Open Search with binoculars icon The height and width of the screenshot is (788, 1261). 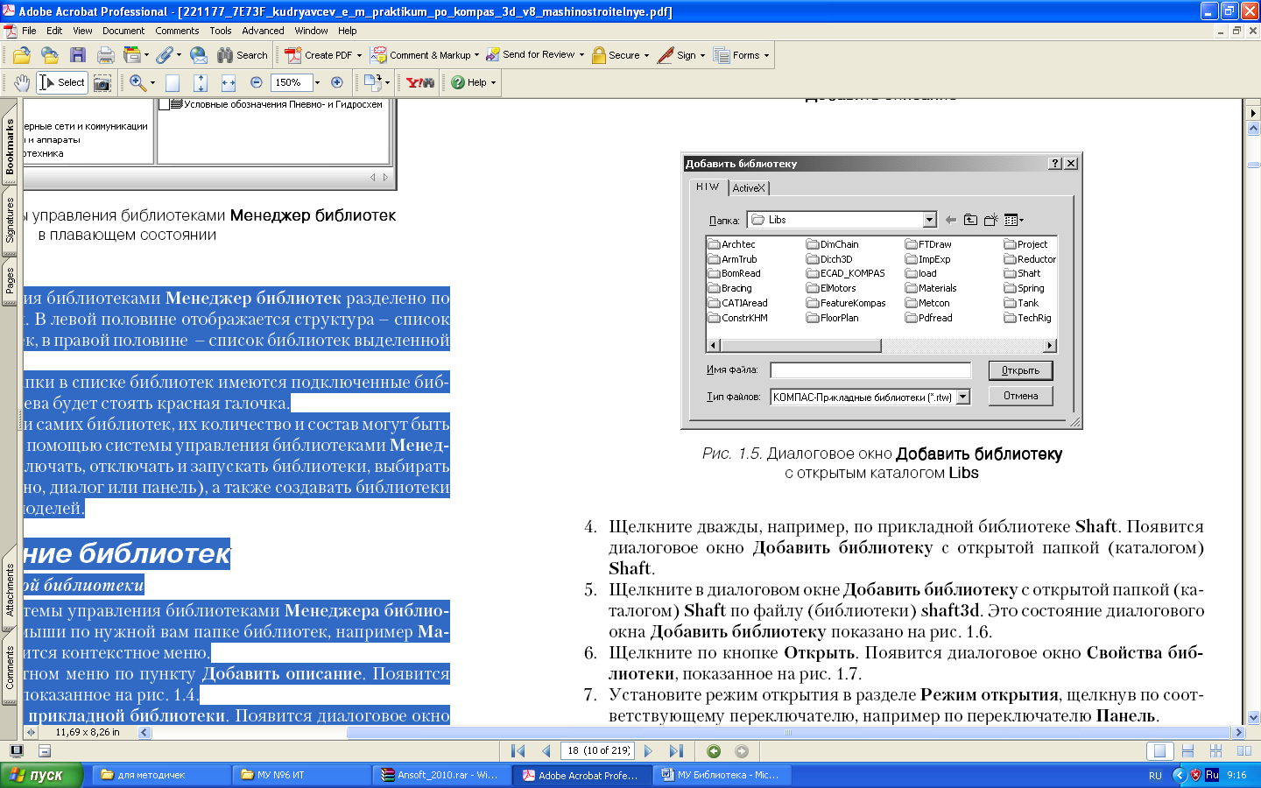[x=242, y=55]
